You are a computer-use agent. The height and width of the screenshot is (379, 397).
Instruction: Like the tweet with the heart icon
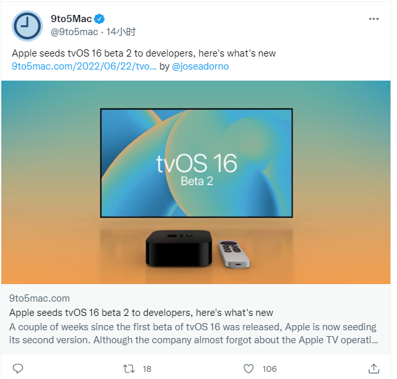coord(249,369)
